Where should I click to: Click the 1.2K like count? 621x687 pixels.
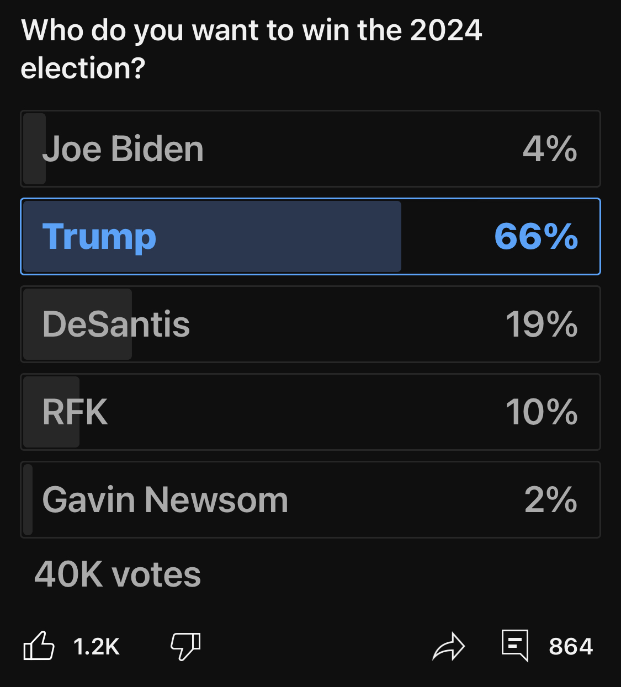pos(97,647)
